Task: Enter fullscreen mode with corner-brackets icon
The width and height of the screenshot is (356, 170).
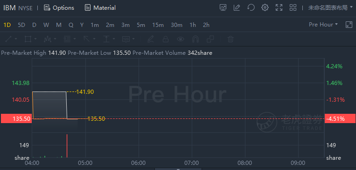Action: tap(279, 8)
